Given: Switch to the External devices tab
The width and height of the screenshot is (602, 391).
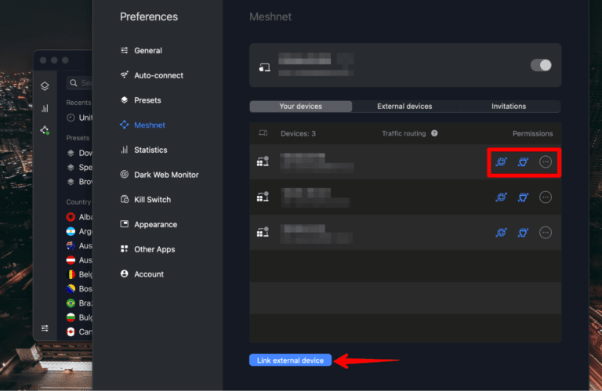Looking at the screenshot, I should tap(404, 107).
